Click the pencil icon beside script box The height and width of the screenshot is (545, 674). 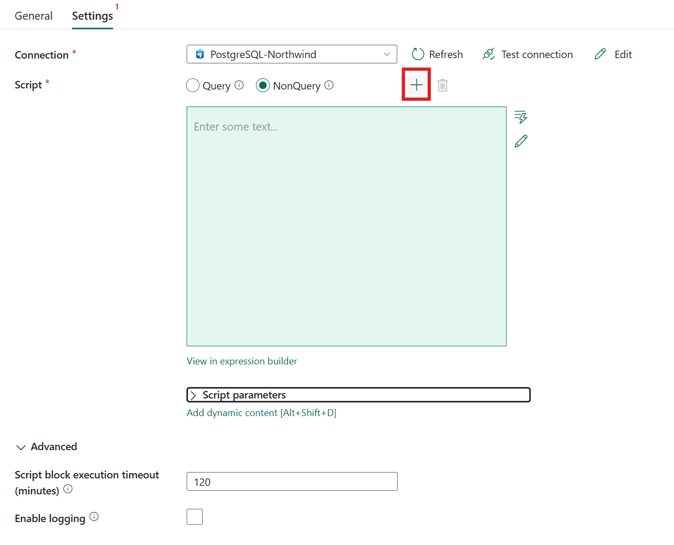tap(521, 141)
